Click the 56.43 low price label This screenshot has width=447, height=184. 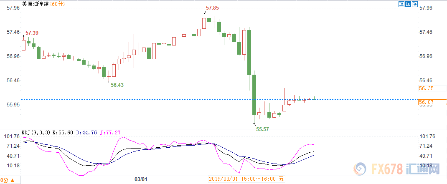point(117,85)
